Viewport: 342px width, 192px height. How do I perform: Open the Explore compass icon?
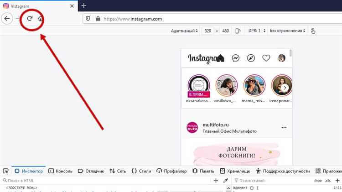251,58
